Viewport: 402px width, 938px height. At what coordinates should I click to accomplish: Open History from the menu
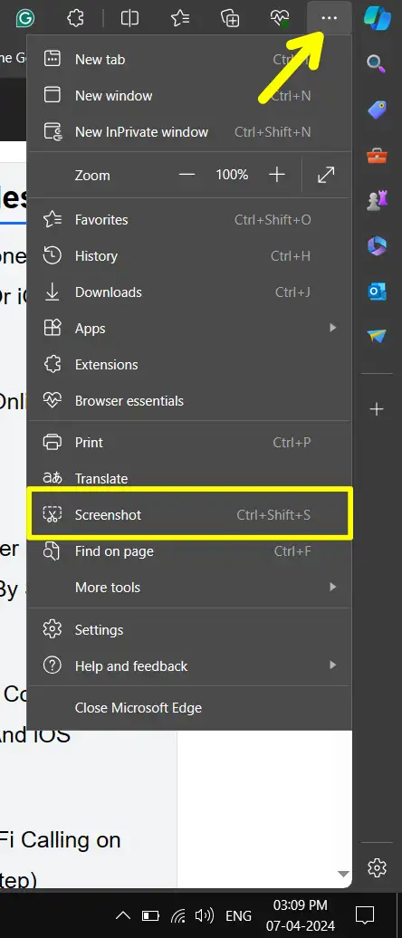coord(189,256)
